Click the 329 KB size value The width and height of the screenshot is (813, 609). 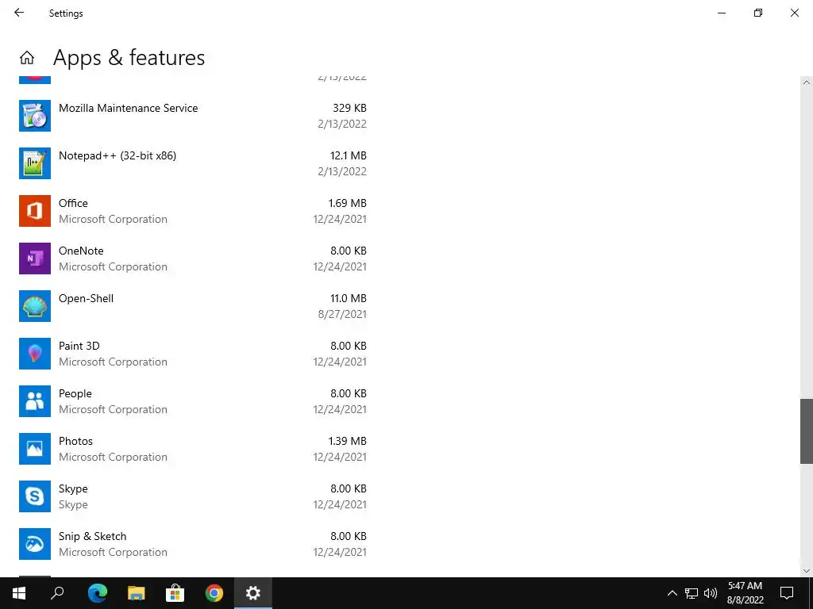[x=349, y=108]
